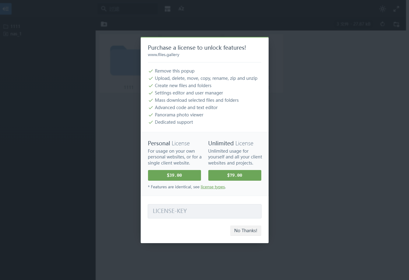
Task: Focus the filter search field
Action: pyautogui.click(x=131, y=9)
